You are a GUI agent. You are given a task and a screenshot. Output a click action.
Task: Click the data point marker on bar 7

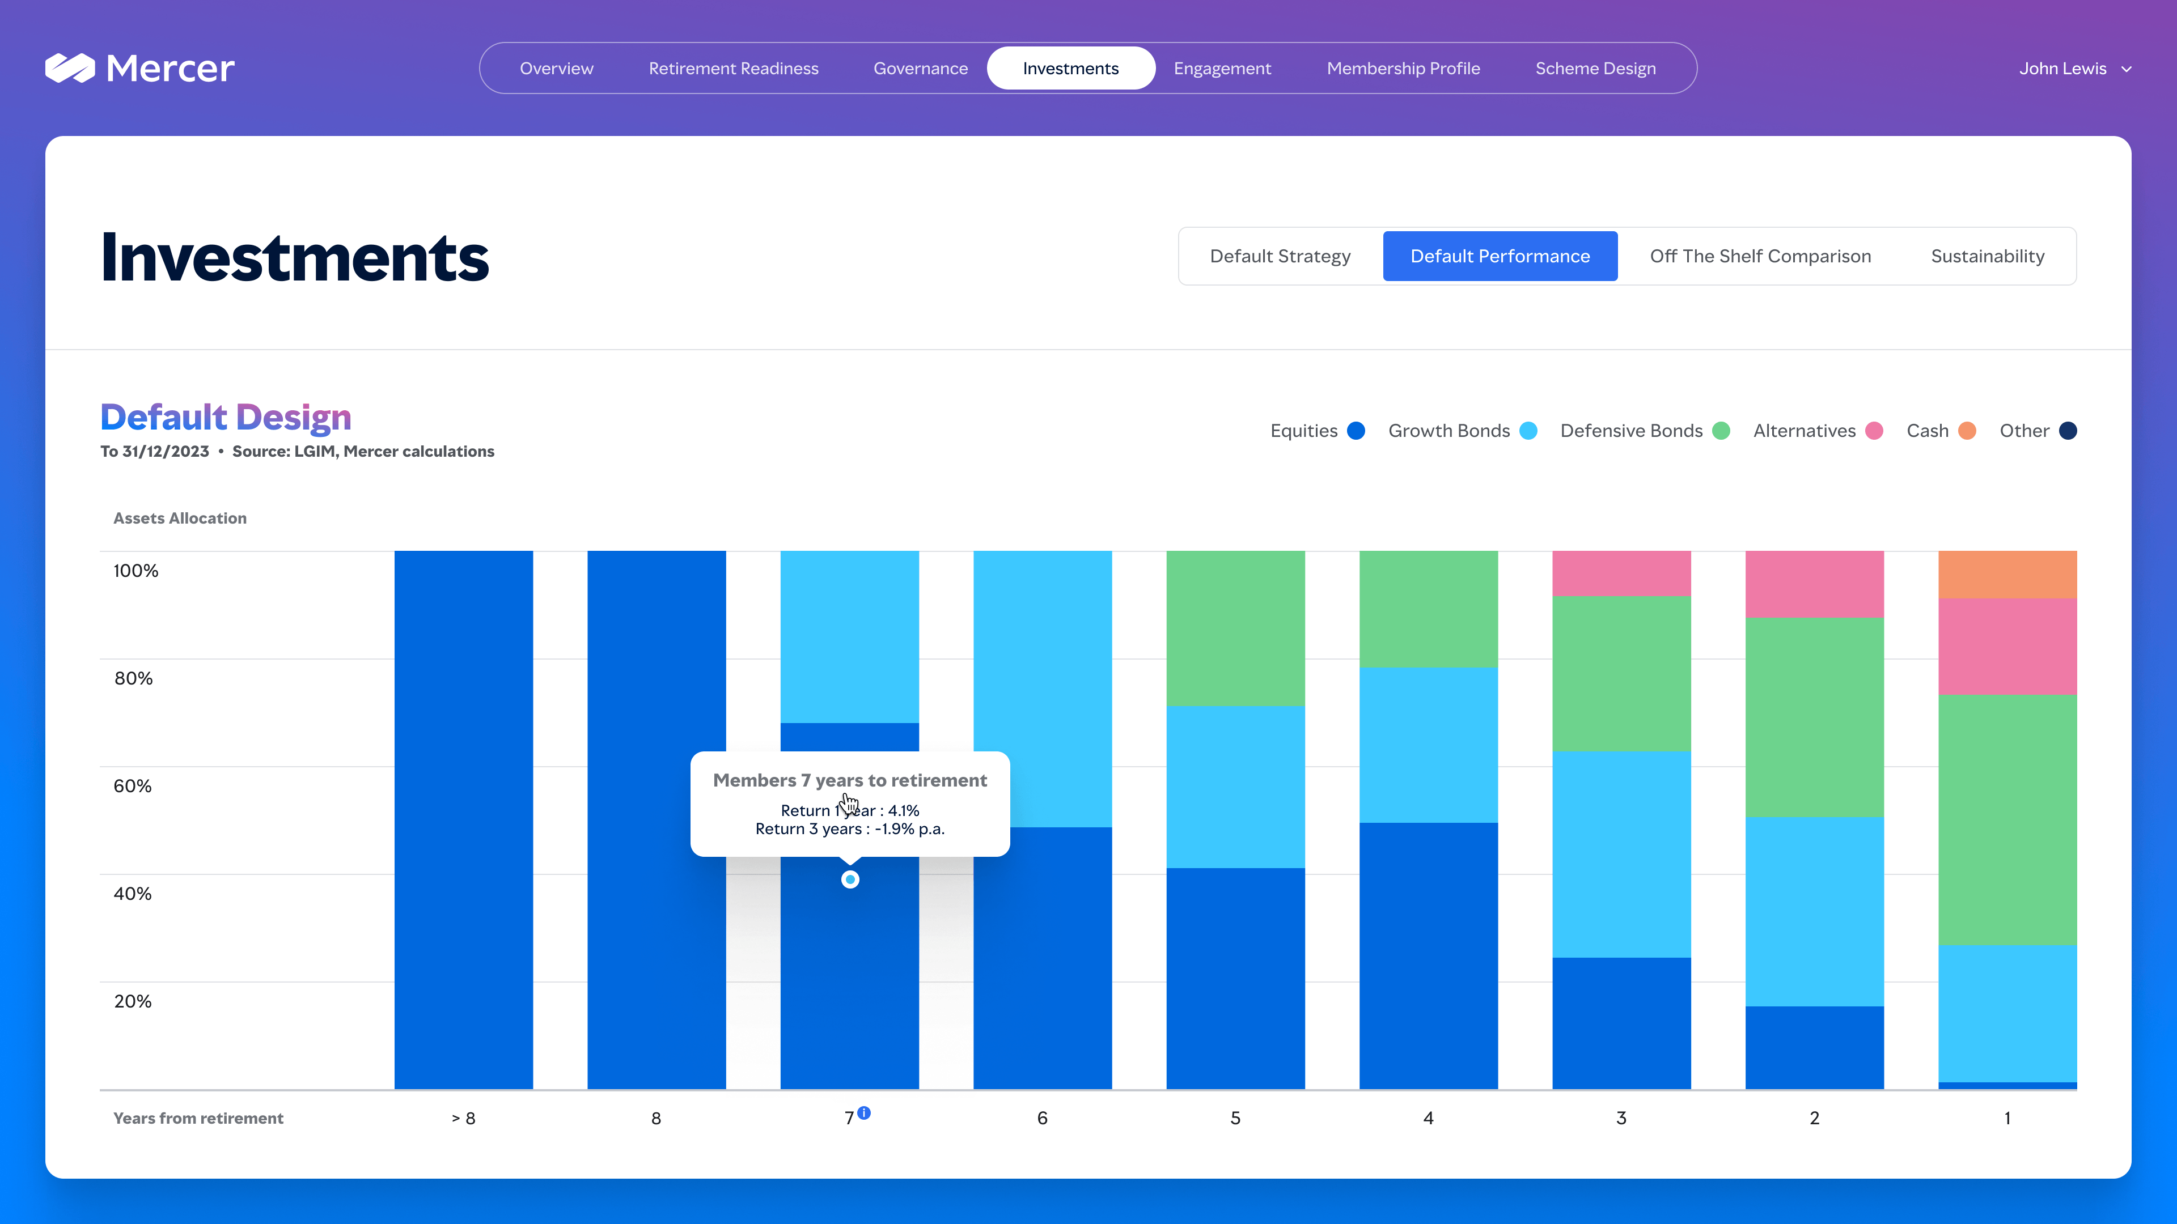(x=850, y=879)
